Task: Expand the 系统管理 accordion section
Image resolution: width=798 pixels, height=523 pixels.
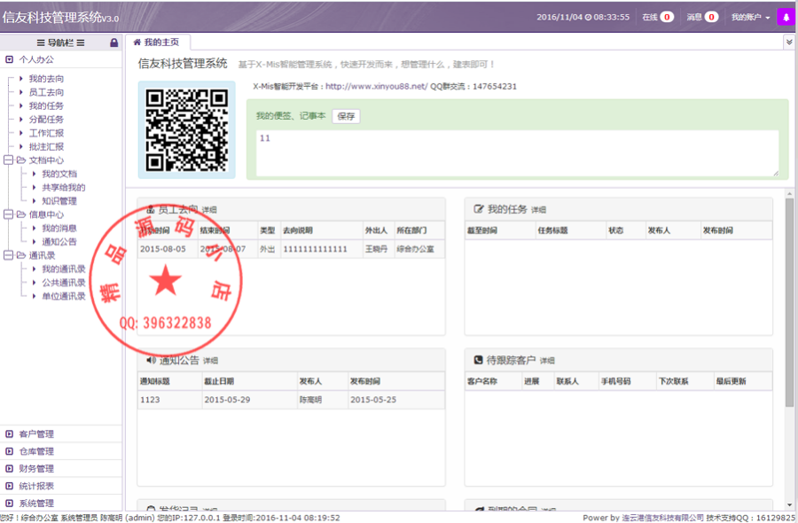Action: (61, 503)
